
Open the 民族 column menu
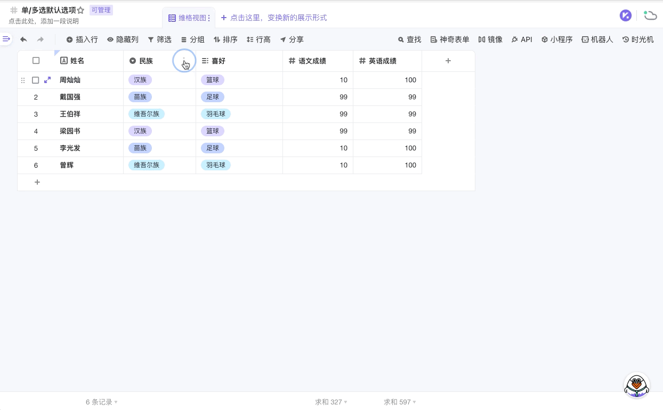(x=184, y=61)
